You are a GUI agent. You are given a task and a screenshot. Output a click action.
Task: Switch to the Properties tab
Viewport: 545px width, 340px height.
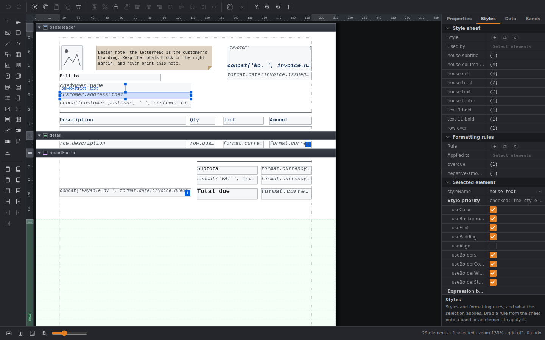point(459,19)
